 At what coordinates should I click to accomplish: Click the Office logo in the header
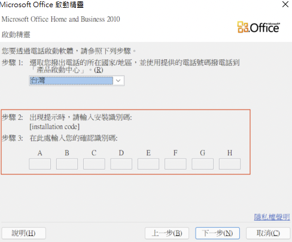(x=258, y=27)
